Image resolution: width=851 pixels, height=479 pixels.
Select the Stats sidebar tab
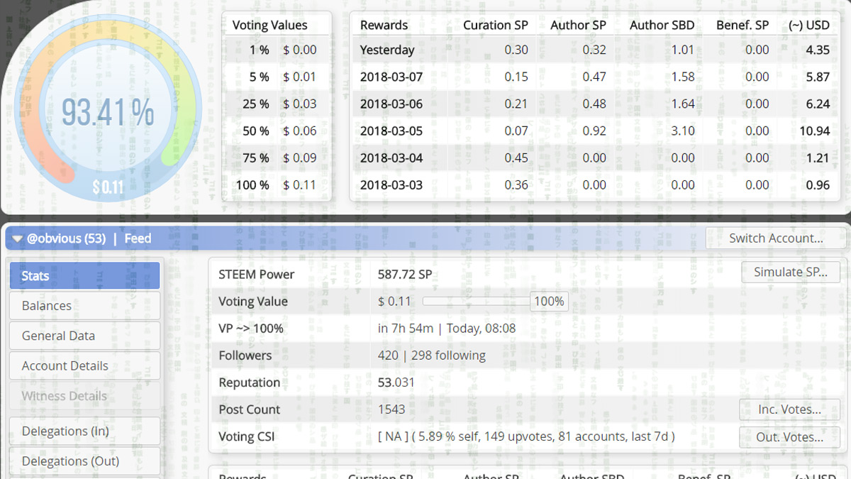coord(84,276)
